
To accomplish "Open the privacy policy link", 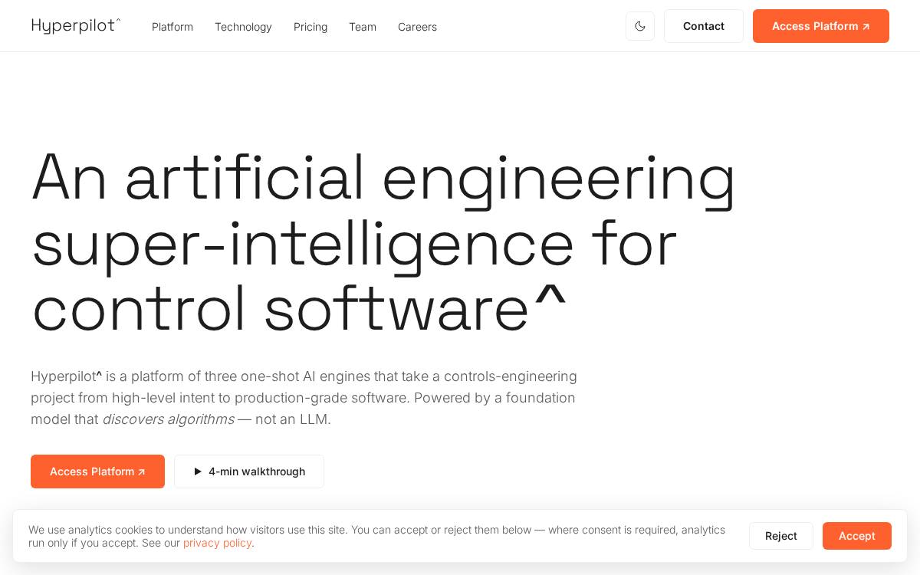I will tap(217, 543).
